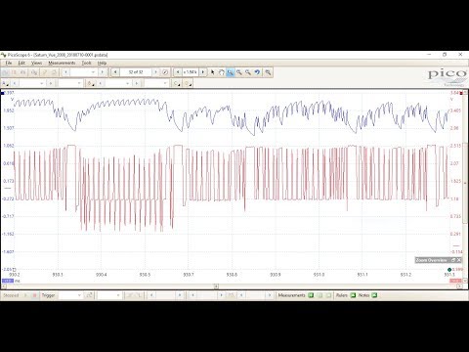Image resolution: width=469 pixels, height=352 pixels.
Task: Delete the selected measurement
Action: pyautogui.click(x=328, y=295)
